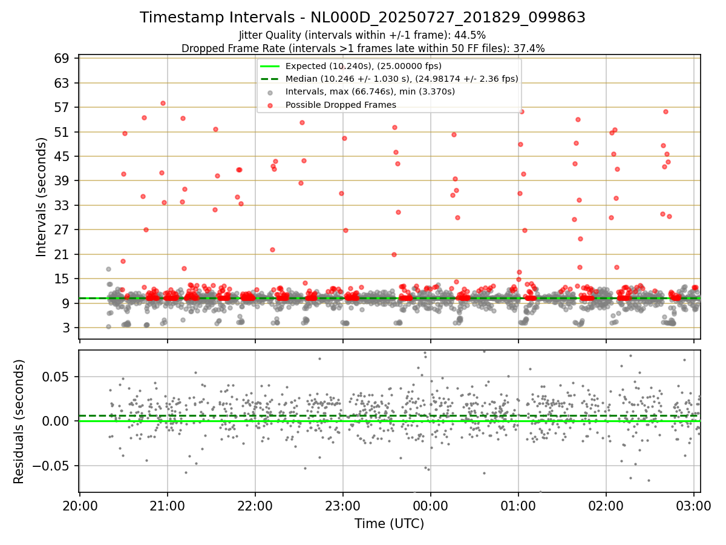Select the 'Jitter Quality' 44.5% subtitle line

(362, 35)
